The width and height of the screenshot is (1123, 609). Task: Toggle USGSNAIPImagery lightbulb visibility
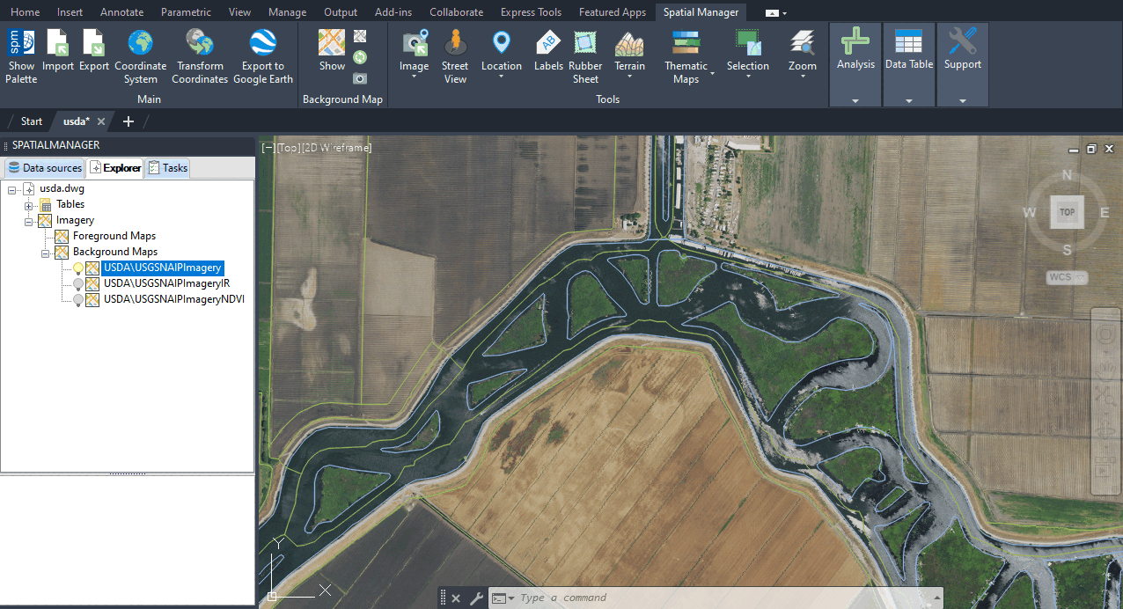pos(78,268)
